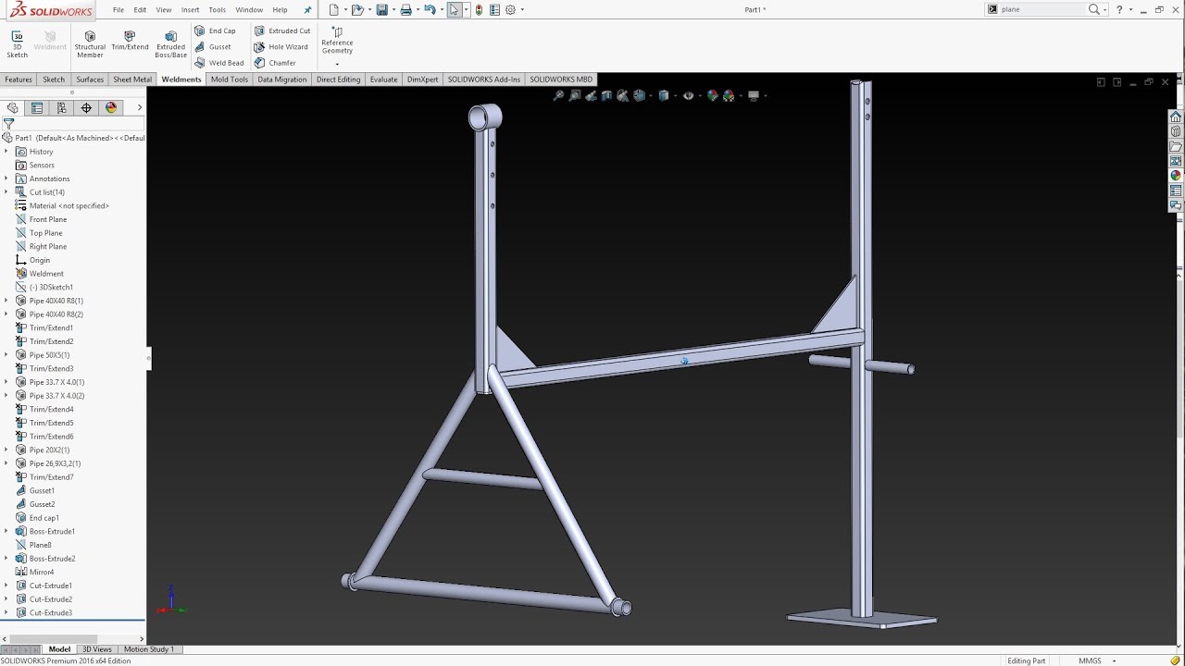Screen dimensions: 1185x666
Task: Switch to the Features tab
Action: click(19, 80)
